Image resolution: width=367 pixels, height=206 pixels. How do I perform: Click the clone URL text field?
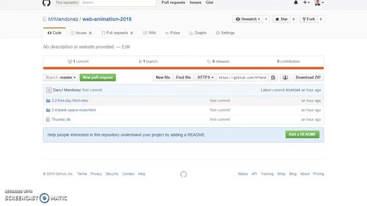coord(243,78)
